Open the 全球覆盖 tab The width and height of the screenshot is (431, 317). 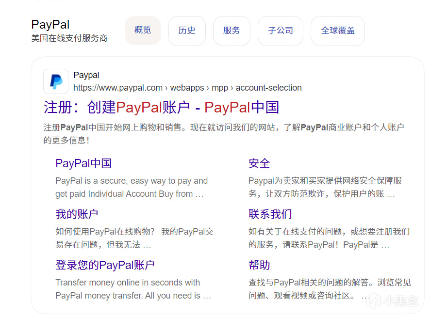(x=337, y=31)
